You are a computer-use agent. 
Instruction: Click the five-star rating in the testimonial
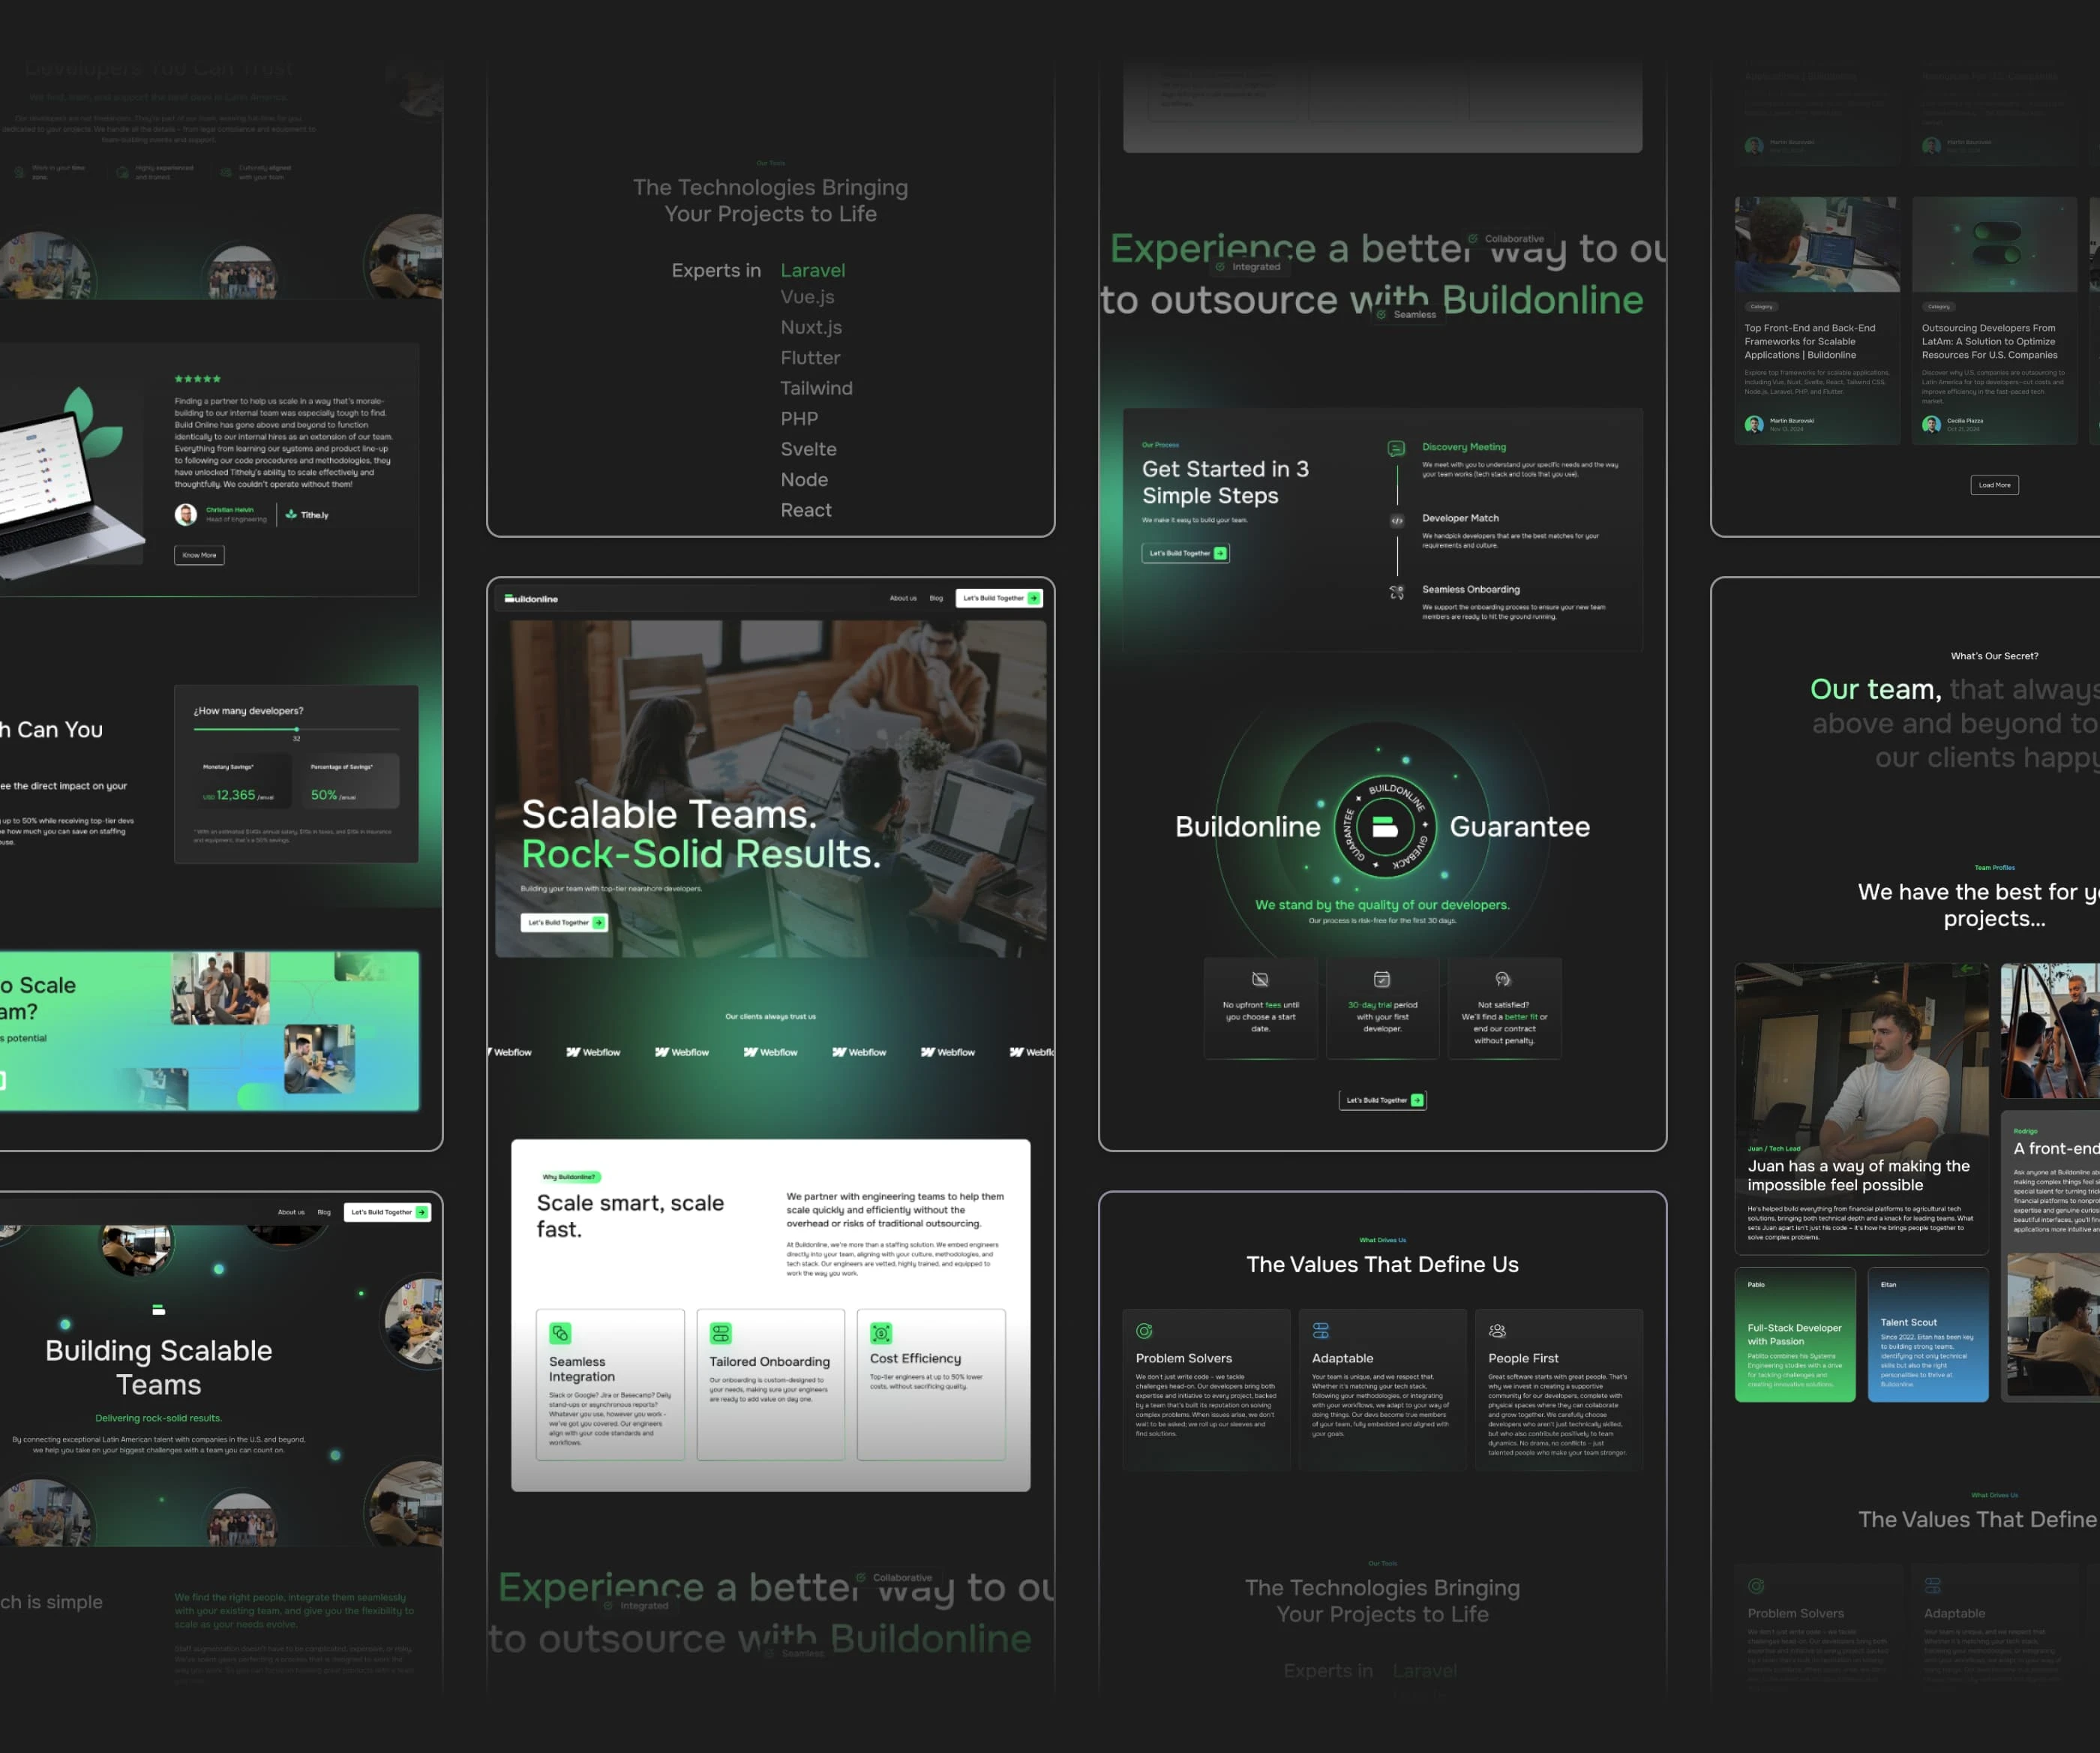click(197, 379)
